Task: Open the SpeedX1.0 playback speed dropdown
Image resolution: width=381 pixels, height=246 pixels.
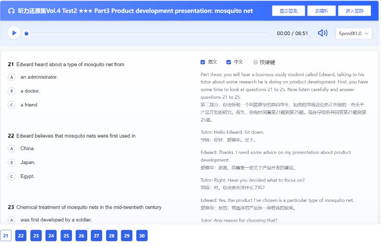Action: coord(354,34)
